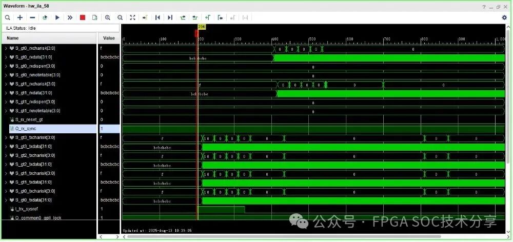Zoom fit the full waveform

(132, 17)
